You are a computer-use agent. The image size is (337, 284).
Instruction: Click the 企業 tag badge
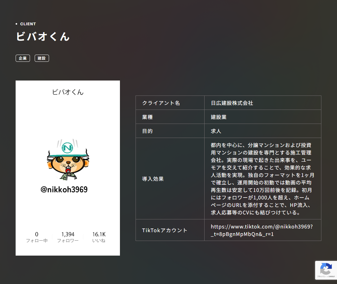pyautogui.click(x=22, y=58)
